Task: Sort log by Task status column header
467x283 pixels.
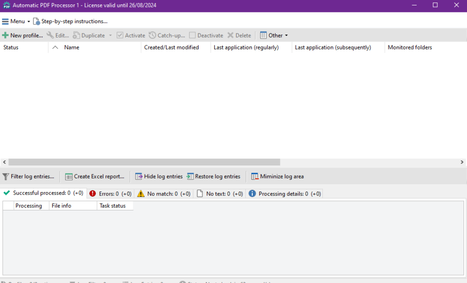Action: click(x=115, y=206)
